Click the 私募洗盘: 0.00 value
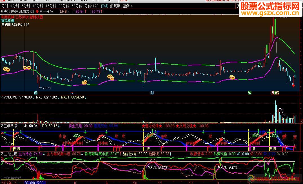Image resolution: width=303 pixels, height=184 pixels. [x=224, y=154]
